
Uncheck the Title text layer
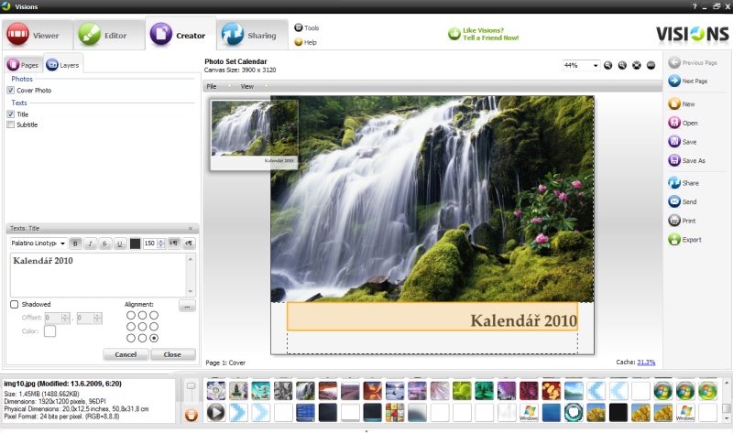point(10,114)
